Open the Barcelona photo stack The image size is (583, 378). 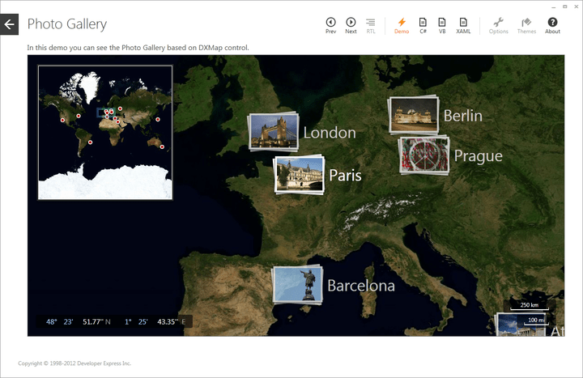point(296,285)
